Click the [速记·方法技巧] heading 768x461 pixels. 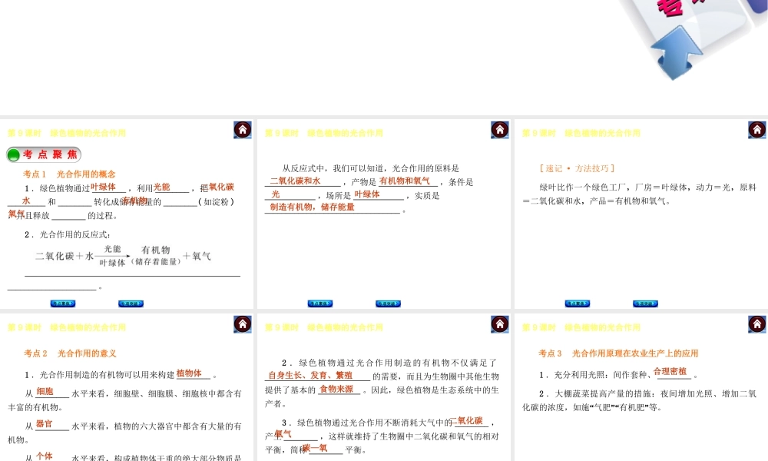577,168
